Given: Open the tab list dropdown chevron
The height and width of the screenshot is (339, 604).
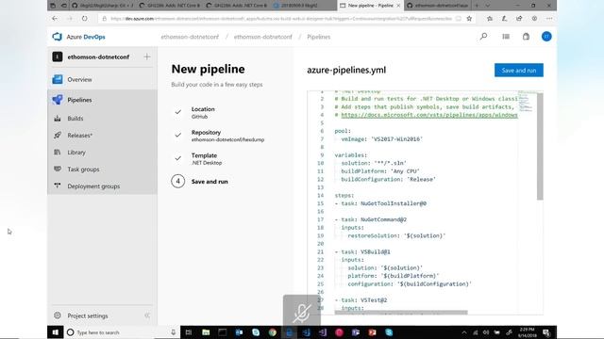Looking at the screenshot, I should pos(487,6).
